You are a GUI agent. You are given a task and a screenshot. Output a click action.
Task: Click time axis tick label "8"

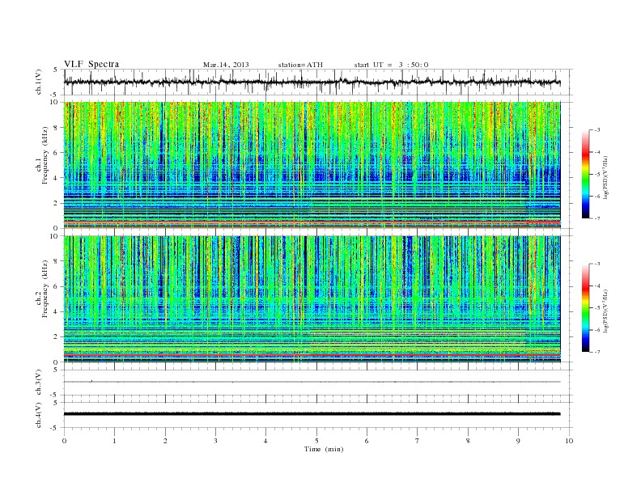point(468,441)
